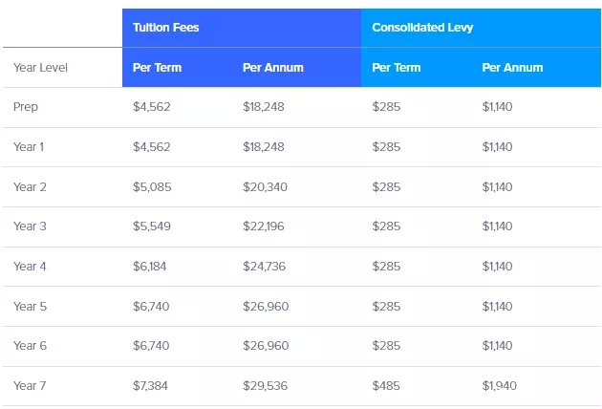Screen dimensions: 602x409
Task: Select the Year 3 row label
Action: (30, 226)
